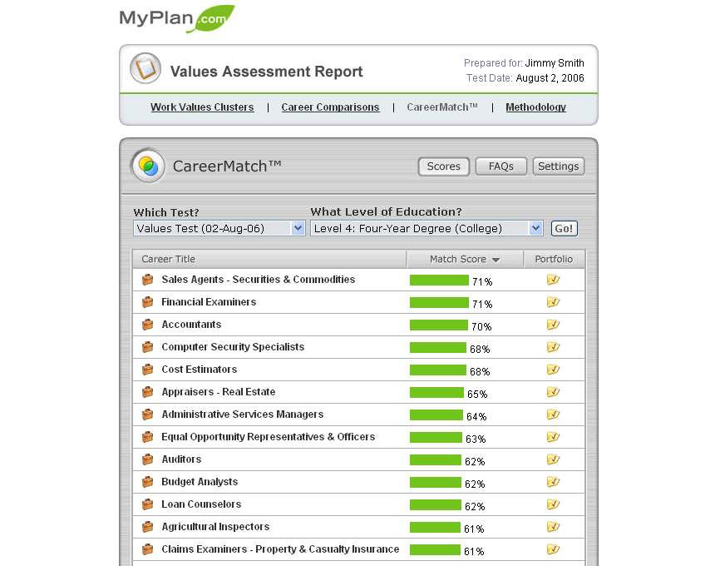The width and height of the screenshot is (715, 566).
Task: Click the Scores button
Action: click(x=443, y=166)
